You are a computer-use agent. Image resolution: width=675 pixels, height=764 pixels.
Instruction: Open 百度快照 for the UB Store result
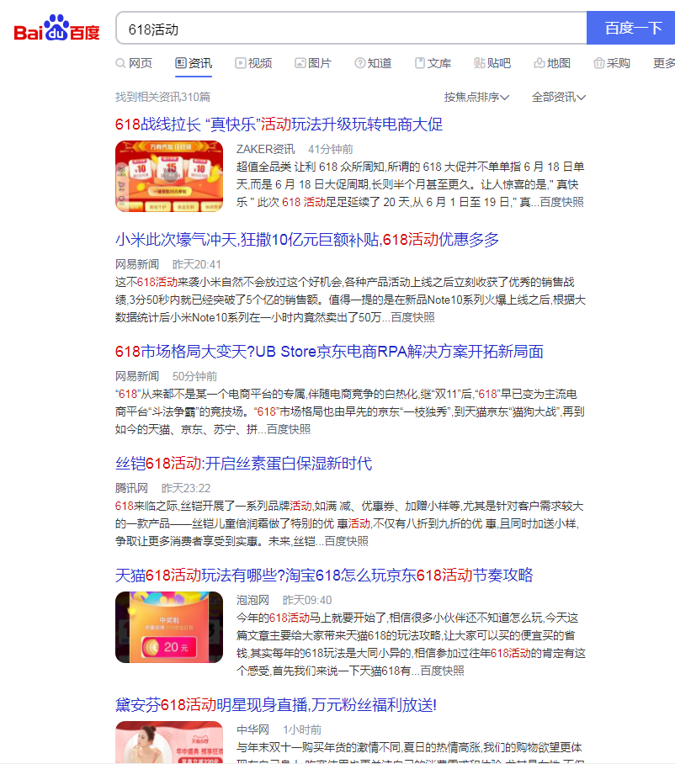(x=289, y=429)
